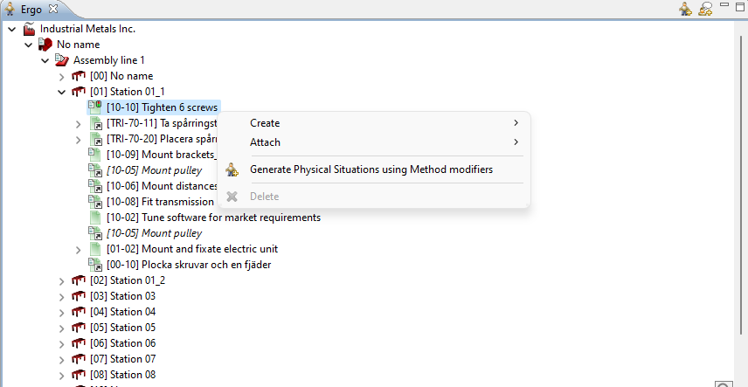The image size is (748, 387).
Task: Collapse the Station 01_1 node
Action: [x=61, y=92]
